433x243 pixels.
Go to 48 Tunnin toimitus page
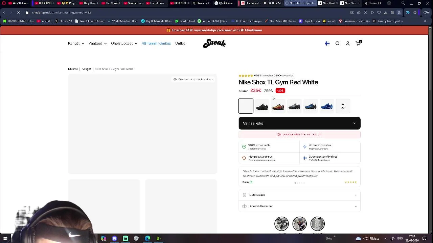(156, 44)
